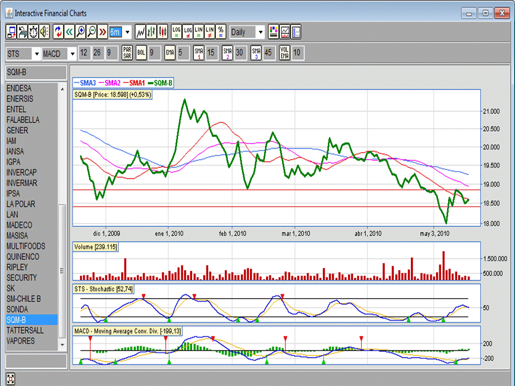The image size is (515, 386).
Task: Expand the MACD indicator dropdown
Action: [x=72, y=54]
